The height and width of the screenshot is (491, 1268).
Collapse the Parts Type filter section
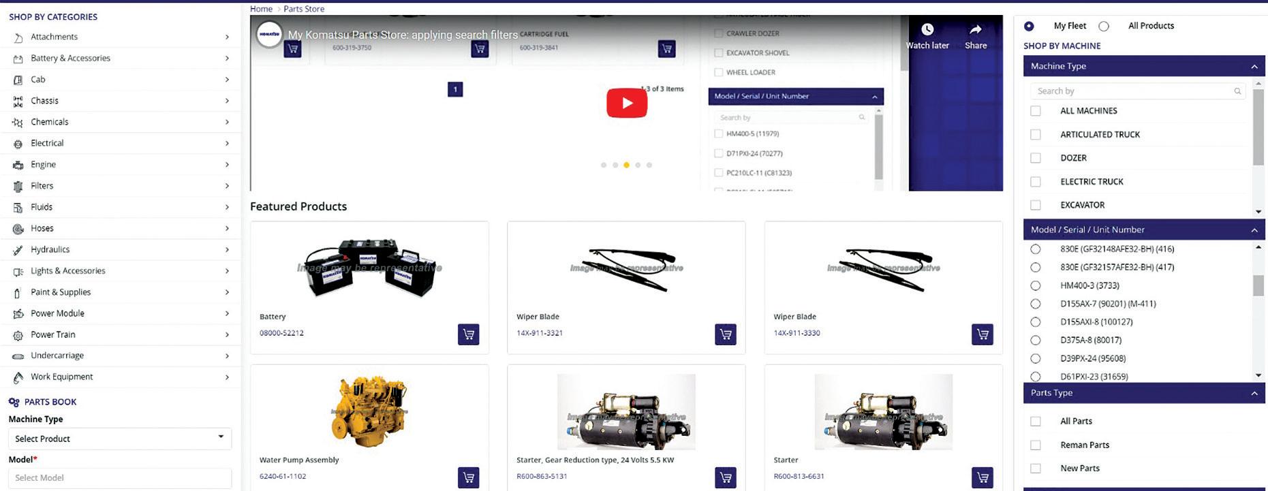(1254, 393)
